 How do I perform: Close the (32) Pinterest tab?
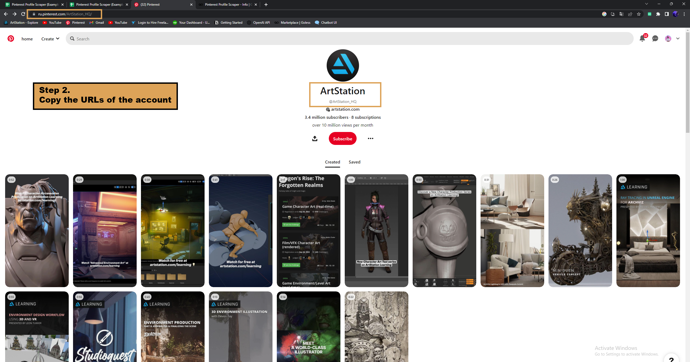(191, 5)
